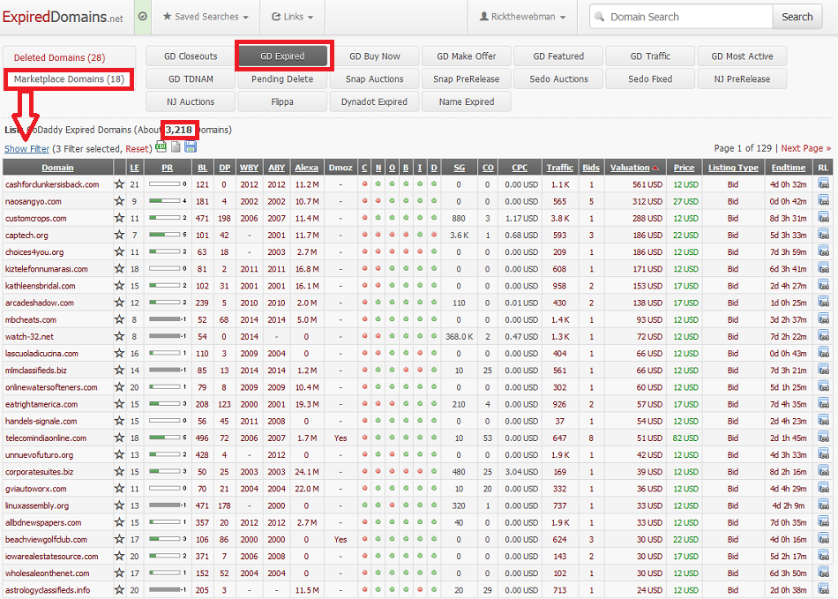The height and width of the screenshot is (599, 838).
Task: Open the RL icon for lascuoladicucina.com
Action: [x=823, y=353]
